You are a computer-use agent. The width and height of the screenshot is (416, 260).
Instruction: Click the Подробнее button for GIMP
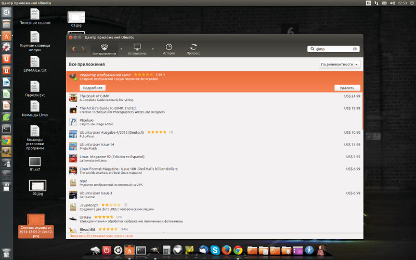pyautogui.click(x=93, y=88)
